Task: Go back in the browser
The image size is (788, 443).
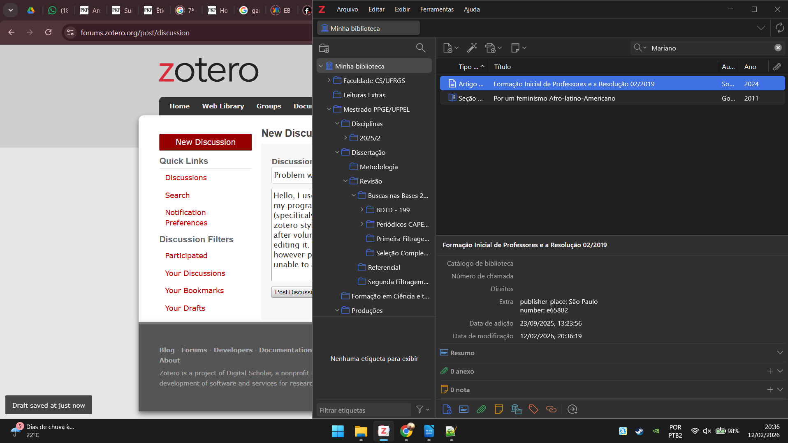Action: [12, 32]
